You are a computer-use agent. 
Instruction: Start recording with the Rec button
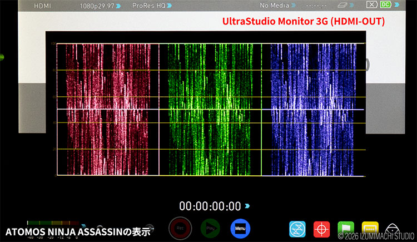coord(180,229)
